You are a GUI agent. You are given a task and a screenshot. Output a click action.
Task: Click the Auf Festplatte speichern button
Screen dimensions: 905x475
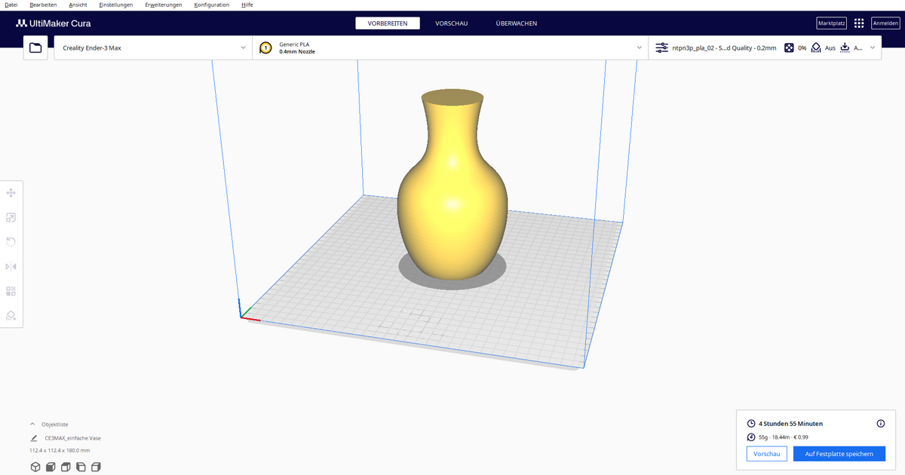[x=839, y=453]
